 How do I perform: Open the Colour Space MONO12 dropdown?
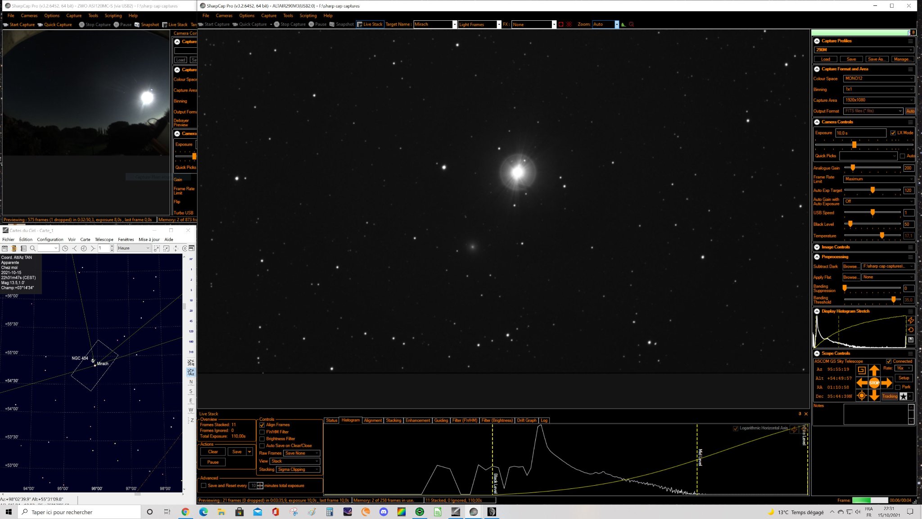point(878,78)
